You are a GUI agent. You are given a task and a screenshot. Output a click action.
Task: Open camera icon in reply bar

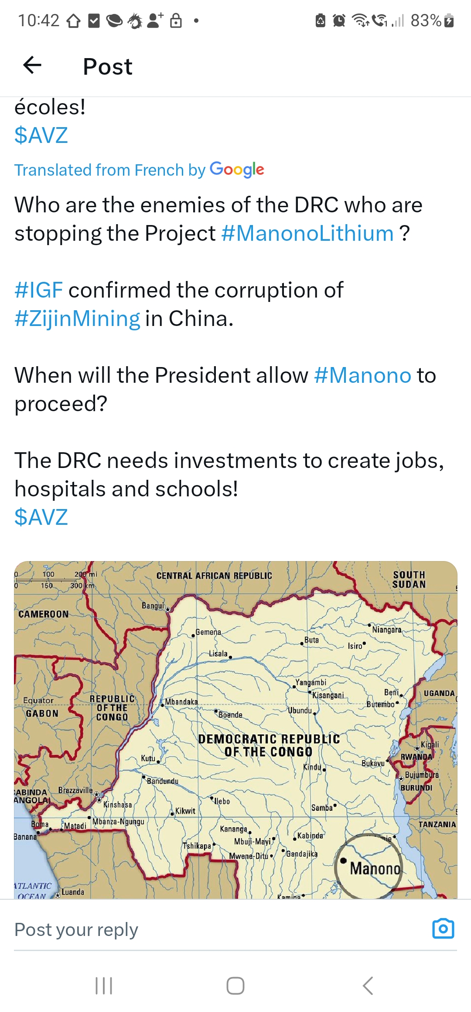click(x=443, y=929)
